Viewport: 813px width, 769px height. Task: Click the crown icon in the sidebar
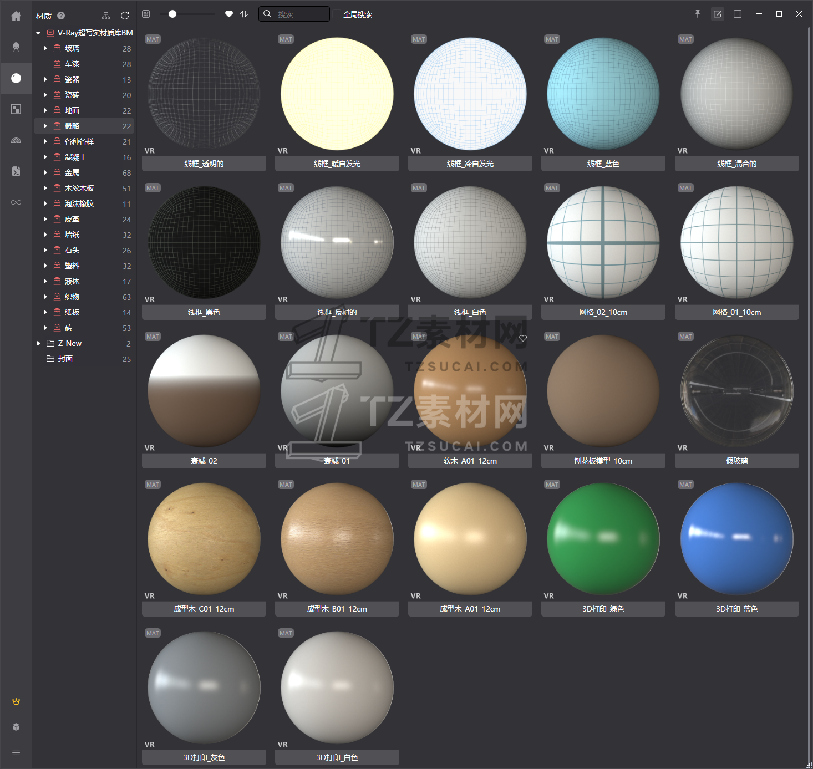tap(16, 701)
